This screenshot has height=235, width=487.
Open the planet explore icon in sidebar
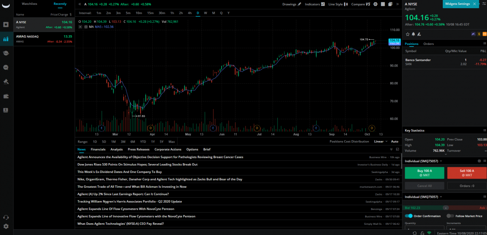[x=6, y=53]
